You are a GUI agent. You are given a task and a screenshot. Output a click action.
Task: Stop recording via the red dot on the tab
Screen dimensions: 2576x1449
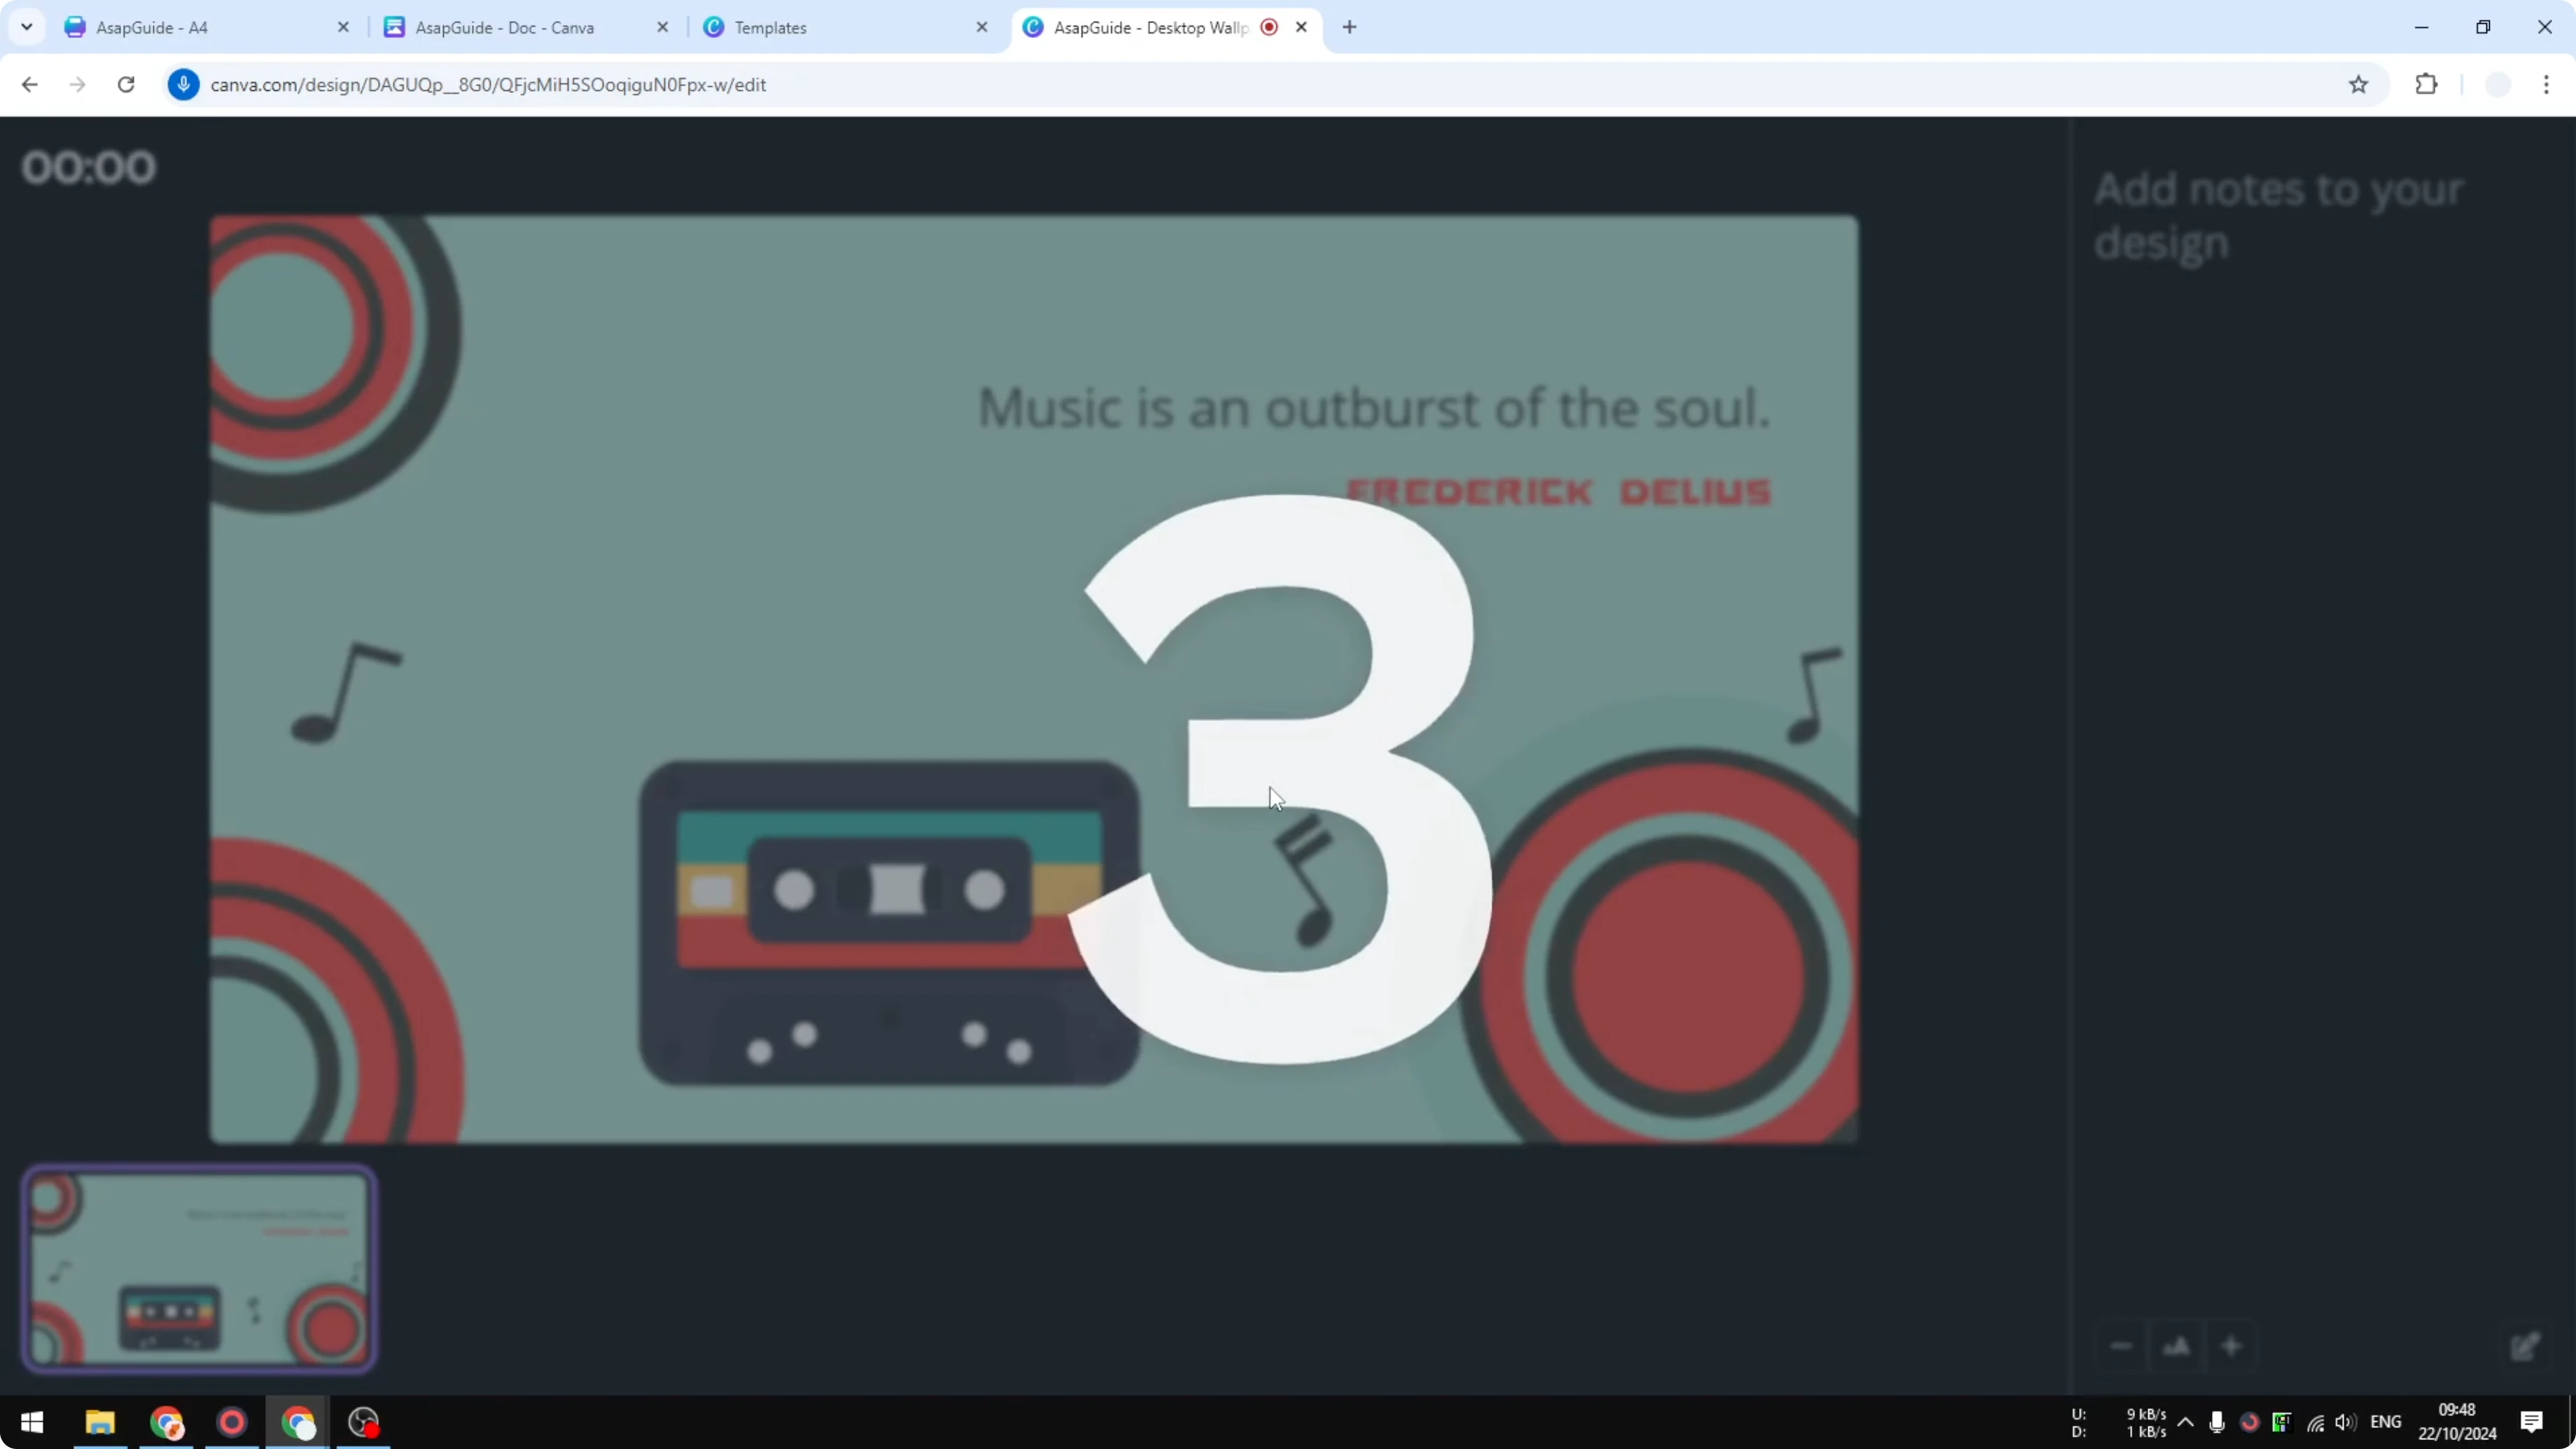click(1268, 27)
